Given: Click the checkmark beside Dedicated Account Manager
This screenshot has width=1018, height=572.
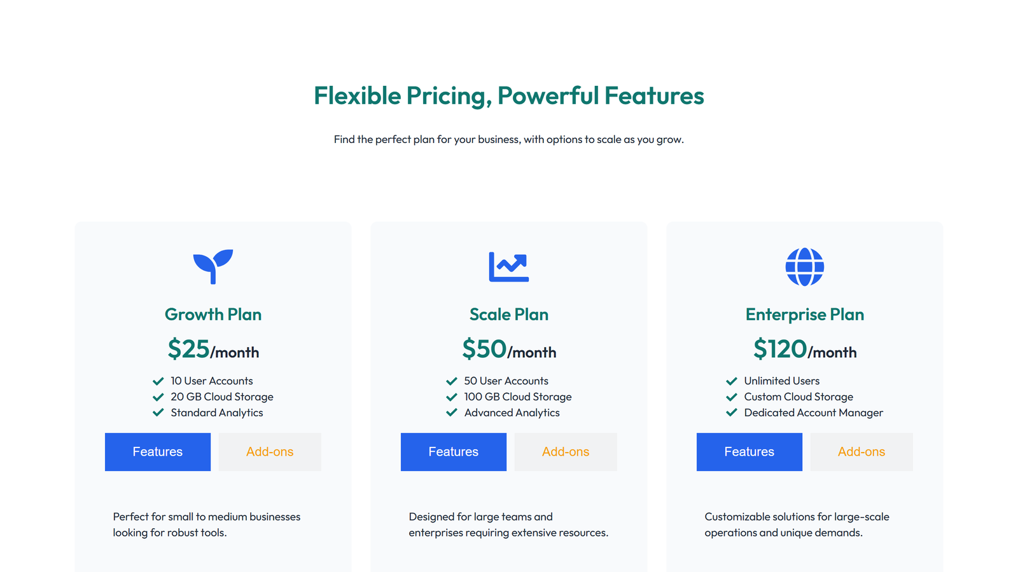Looking at the screenshot, I should [x=732, y=412].
